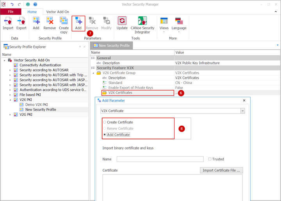Collapse the V2X Certificate Group row
Screen dimensions: 281x201
coord(93,73)
